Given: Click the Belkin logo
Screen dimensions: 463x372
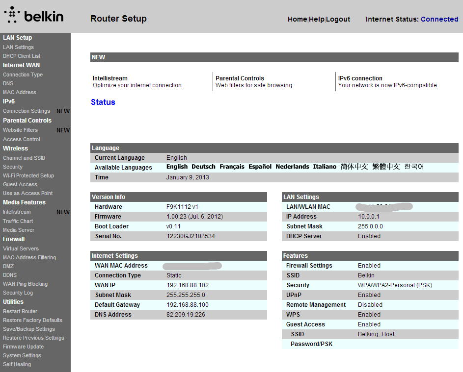Looking at the screenshot, I should 34,15.
